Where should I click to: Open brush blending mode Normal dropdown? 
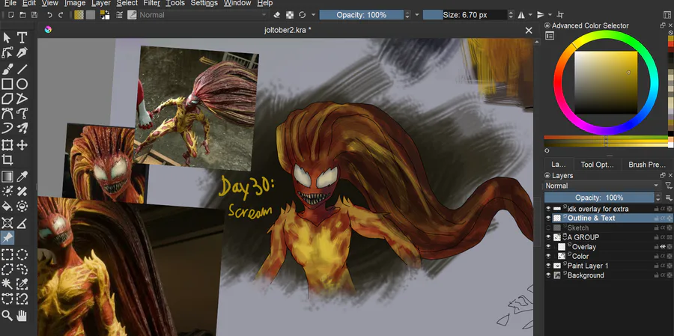click(x=203, y=15)
